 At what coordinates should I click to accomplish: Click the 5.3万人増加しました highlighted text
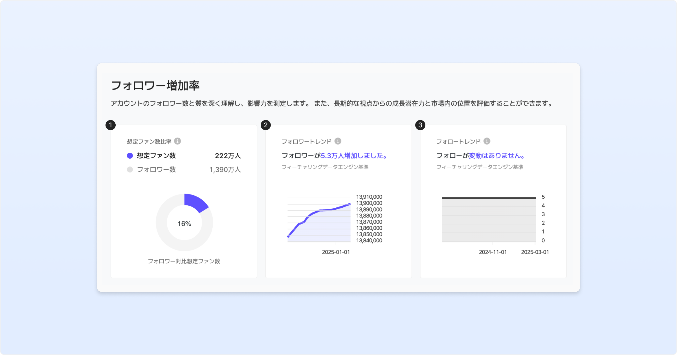[x=354, y=156]
